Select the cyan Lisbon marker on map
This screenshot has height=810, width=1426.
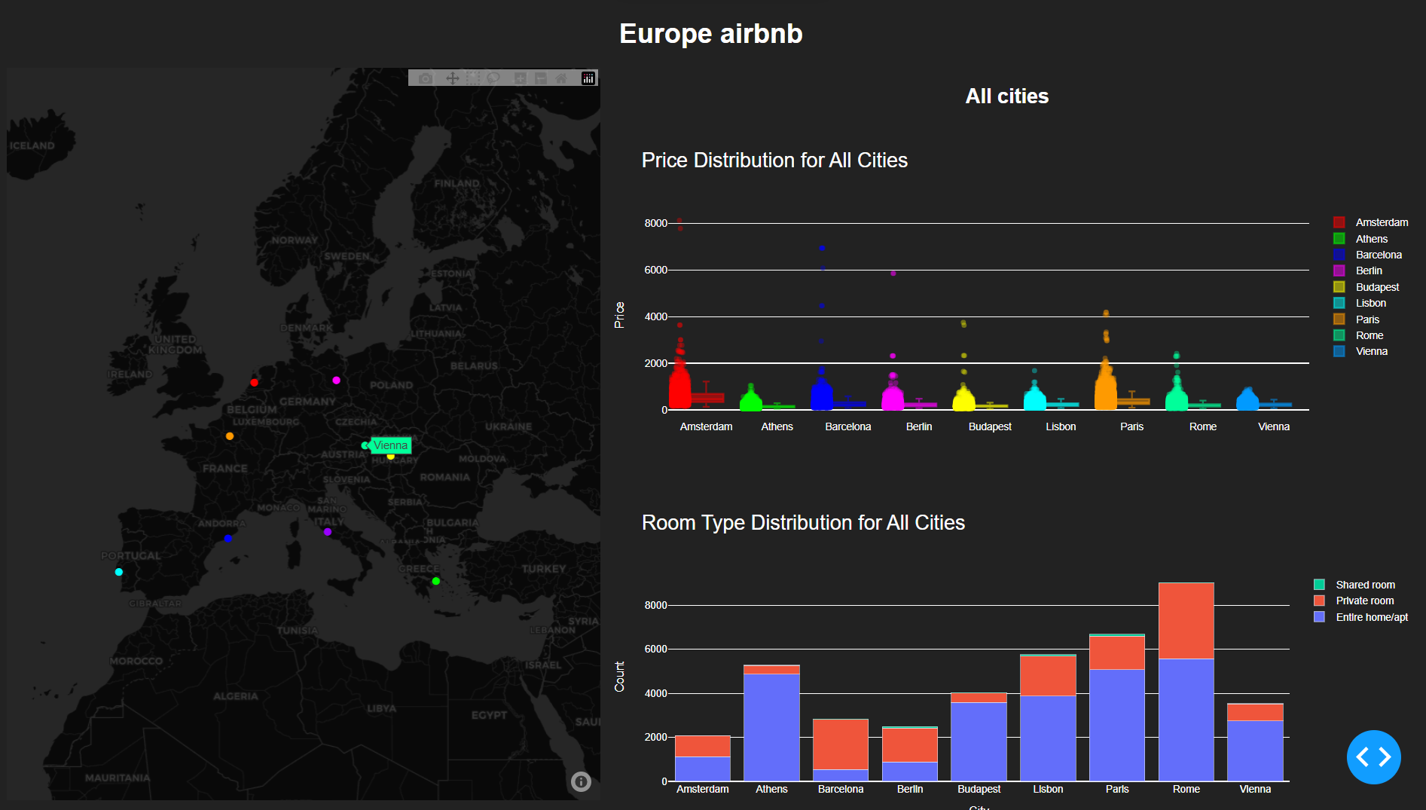click(119, 572)
